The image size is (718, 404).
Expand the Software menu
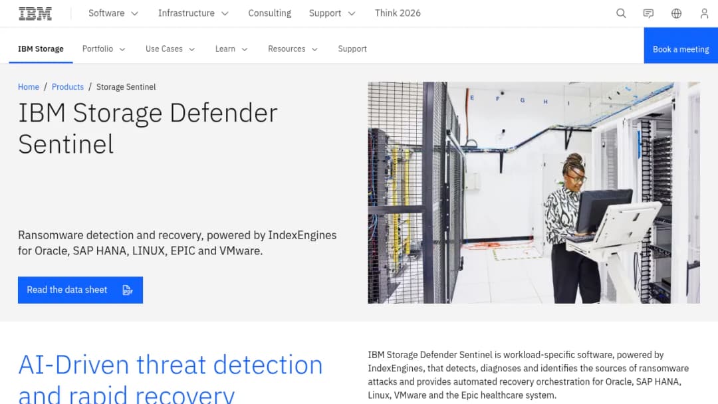[113, 13]
